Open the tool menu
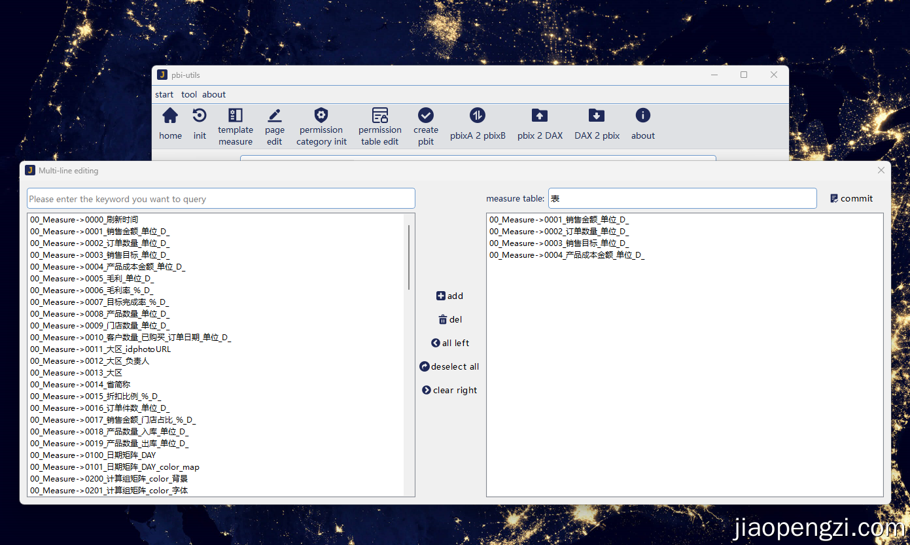 click(x=189, y=95)
